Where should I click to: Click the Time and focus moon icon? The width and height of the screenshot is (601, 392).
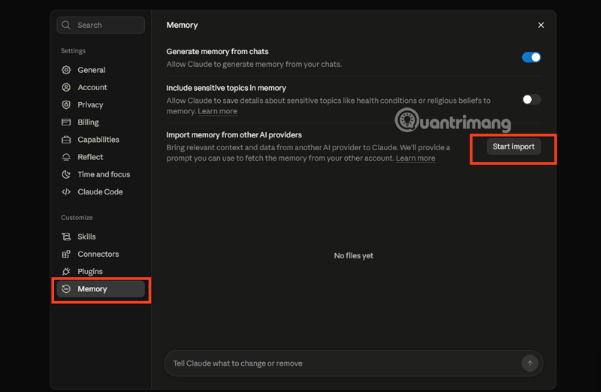pos(66,174)
